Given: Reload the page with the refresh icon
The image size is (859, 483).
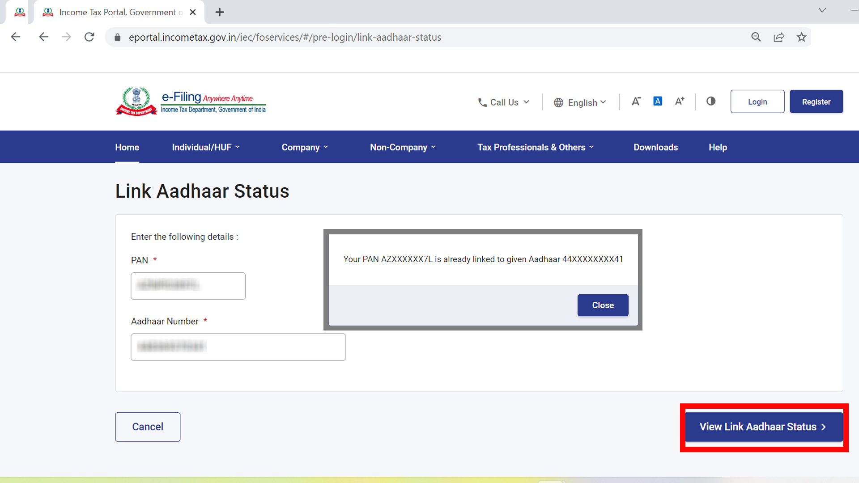Looking at the screenshot, I should coord(89,37).
